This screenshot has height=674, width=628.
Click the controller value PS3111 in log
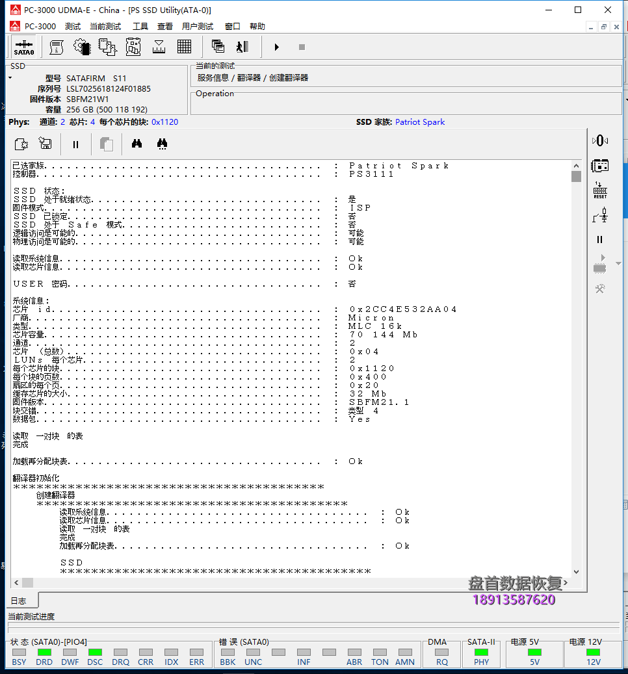[x=371, y=174]
